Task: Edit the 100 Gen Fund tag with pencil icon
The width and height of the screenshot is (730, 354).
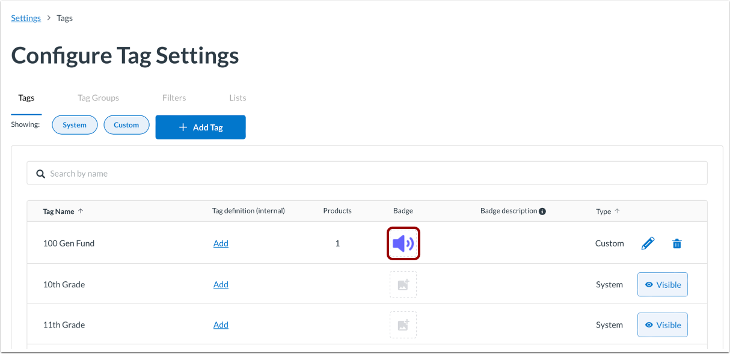Action: click(x=648, y=243)
